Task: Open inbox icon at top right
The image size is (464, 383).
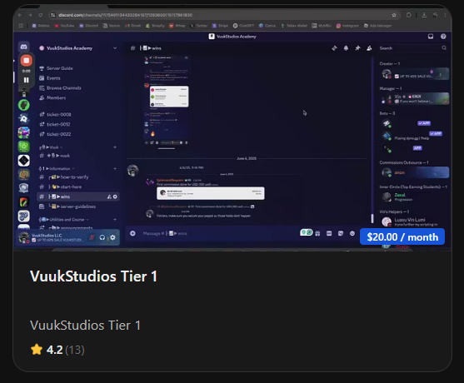Action: [431, 37]
